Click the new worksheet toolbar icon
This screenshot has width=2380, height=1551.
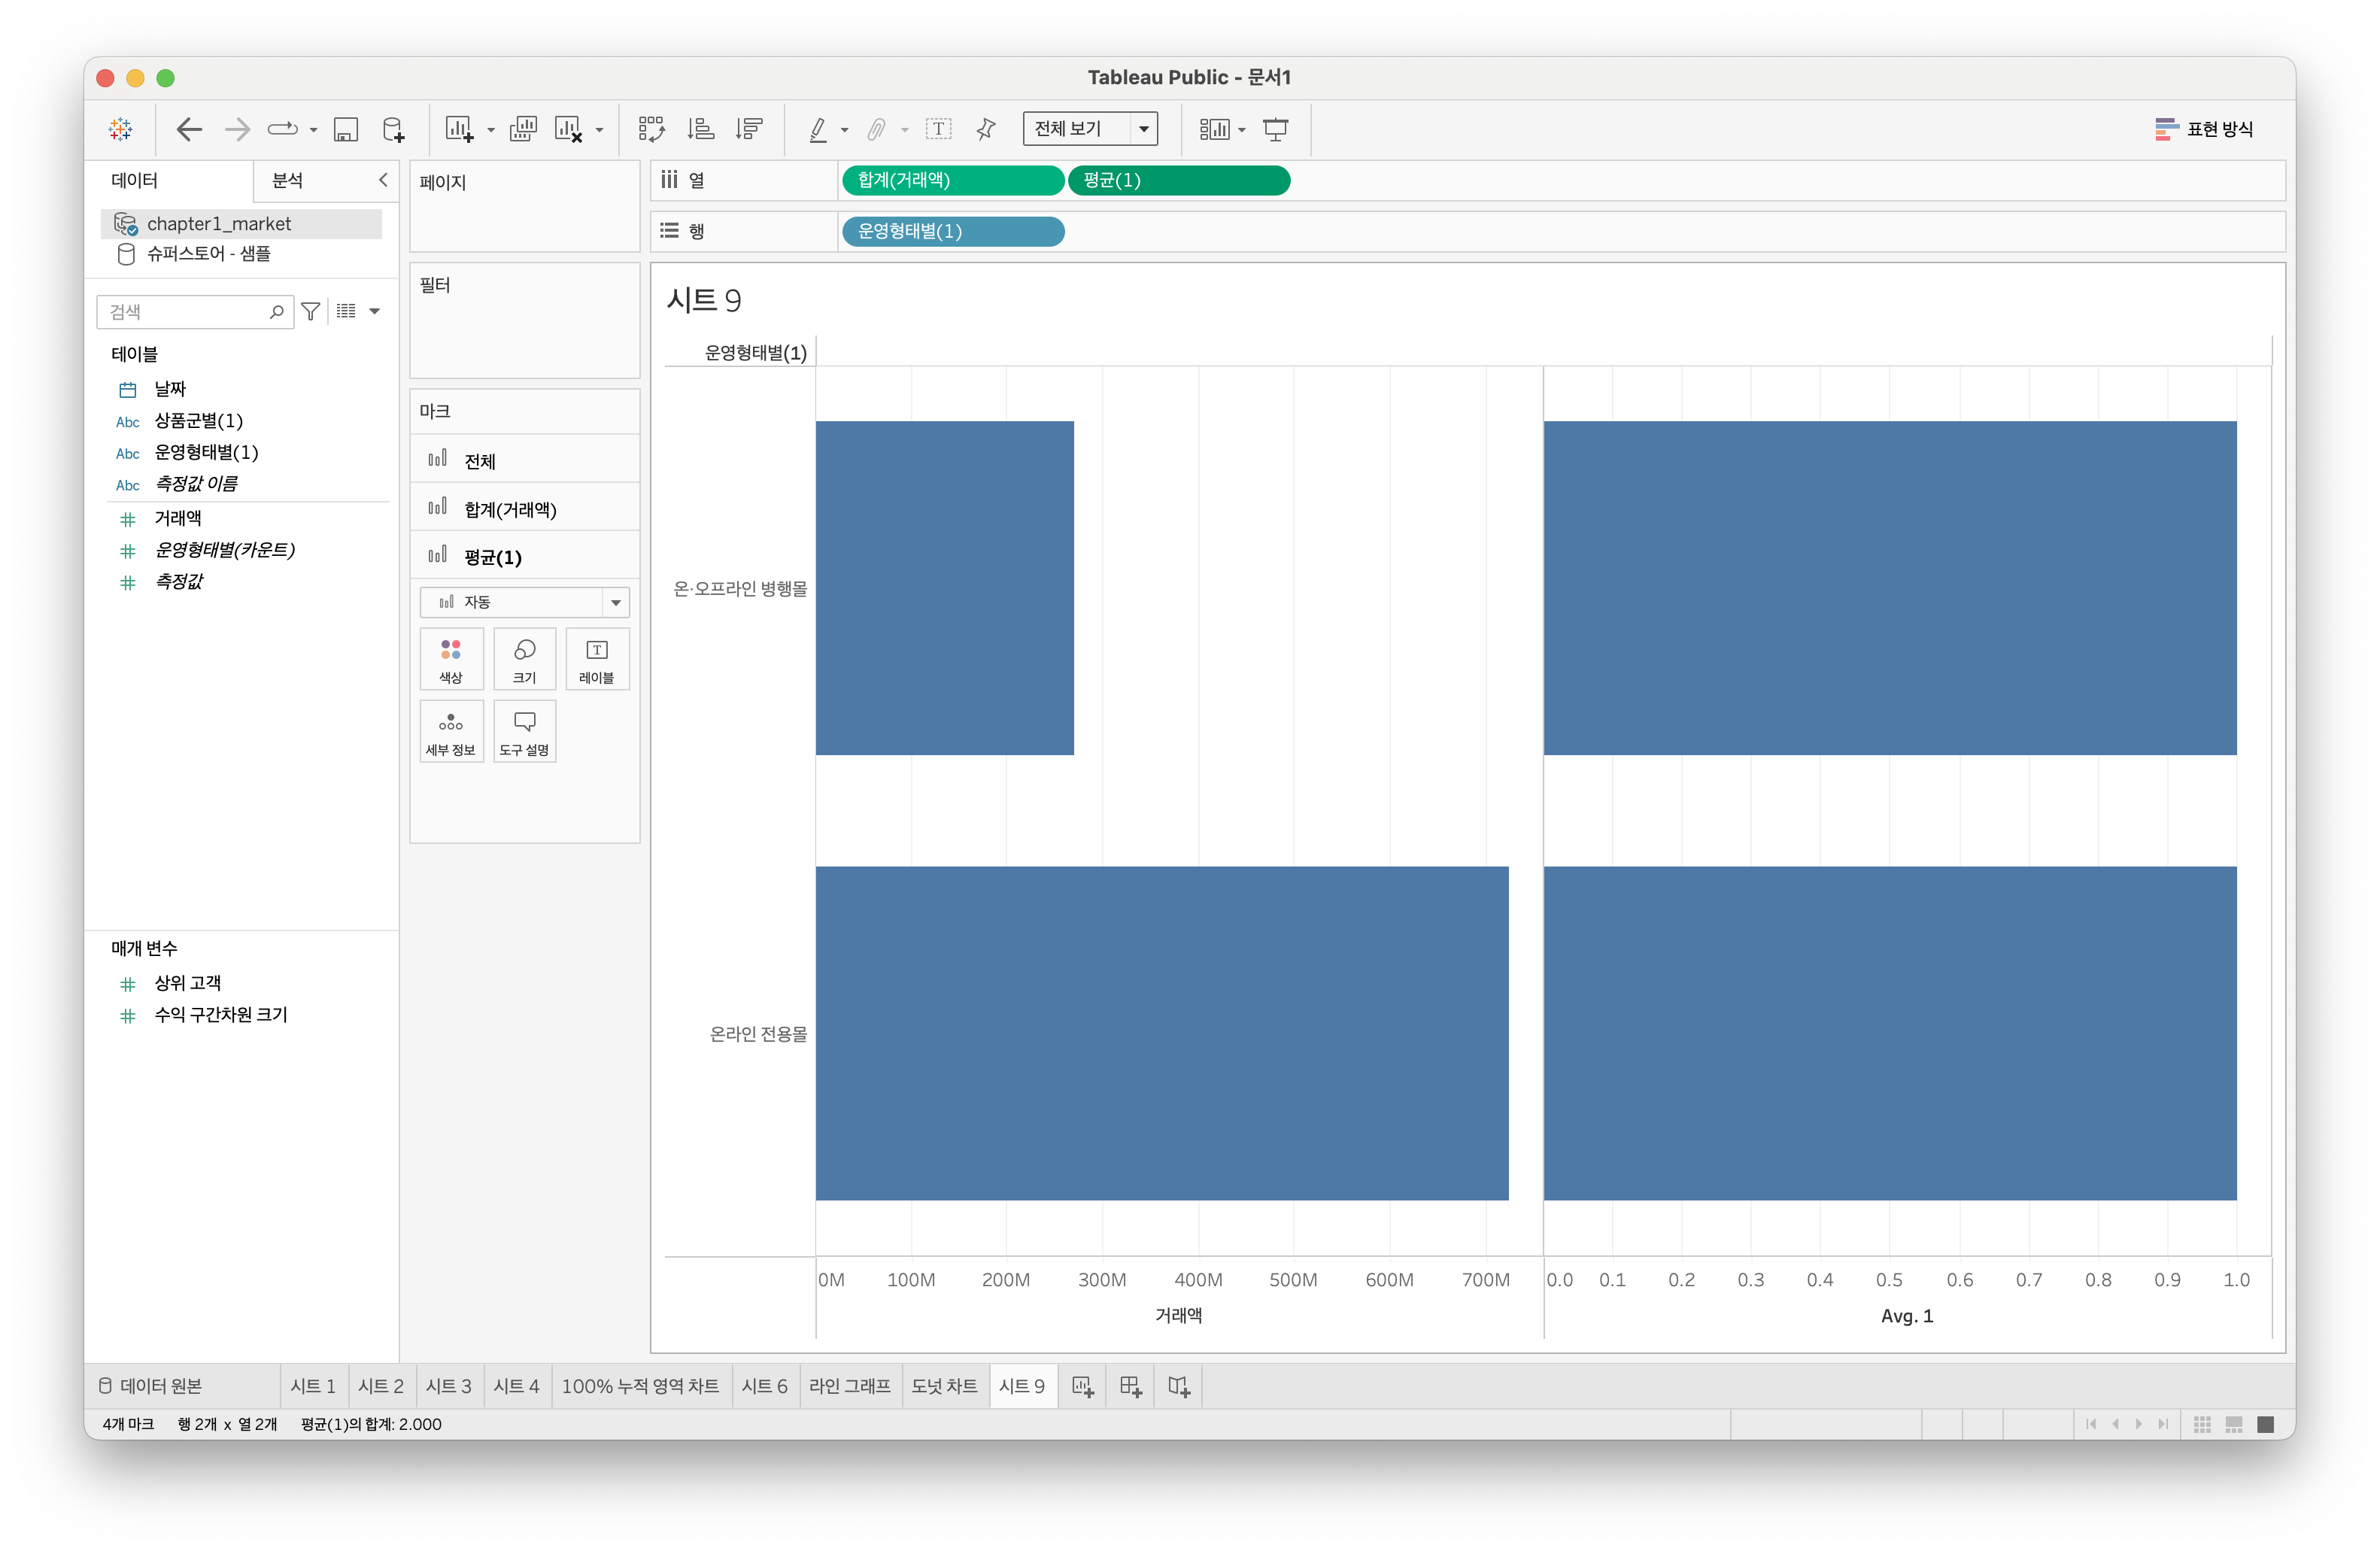[459, 129]
